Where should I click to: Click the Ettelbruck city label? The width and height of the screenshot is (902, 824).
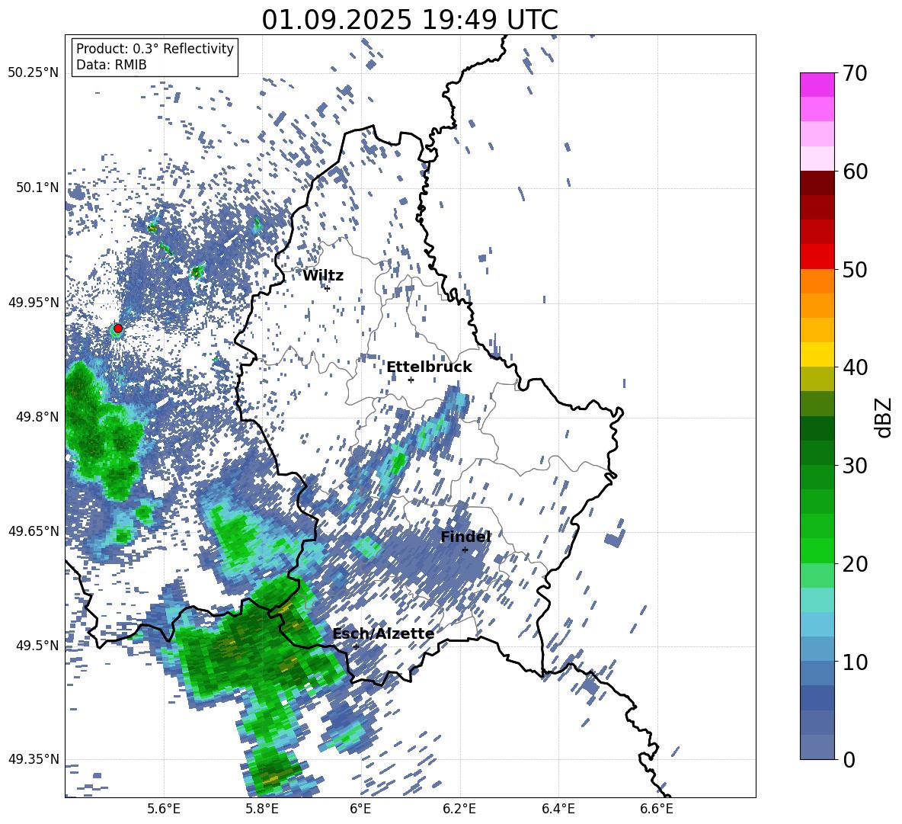point(429,367)
